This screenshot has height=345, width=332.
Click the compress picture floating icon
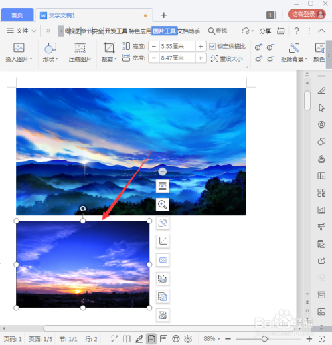click(163, 260)
